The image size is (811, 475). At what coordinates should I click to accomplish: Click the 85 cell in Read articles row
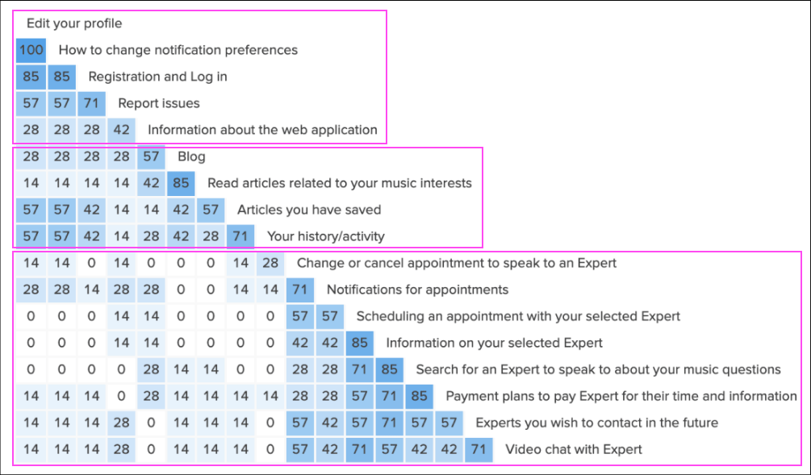point(180,183)
